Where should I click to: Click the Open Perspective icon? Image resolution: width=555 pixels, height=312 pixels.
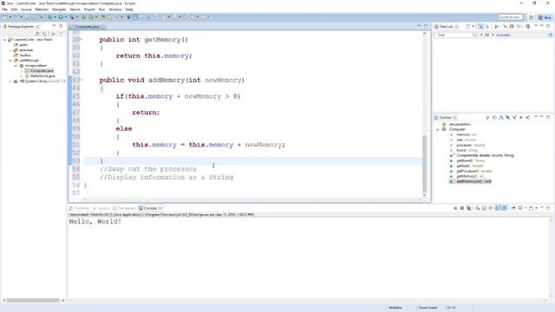point(532,17)
